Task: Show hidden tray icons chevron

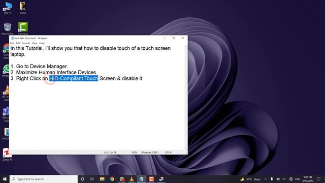Action: tap(265, 179)
